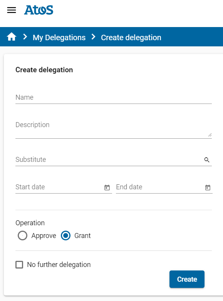The image size is (223, 301).
Task: Open My Delegations breadcrumb link
Action: pyautogui.click(x=59, y=37)
